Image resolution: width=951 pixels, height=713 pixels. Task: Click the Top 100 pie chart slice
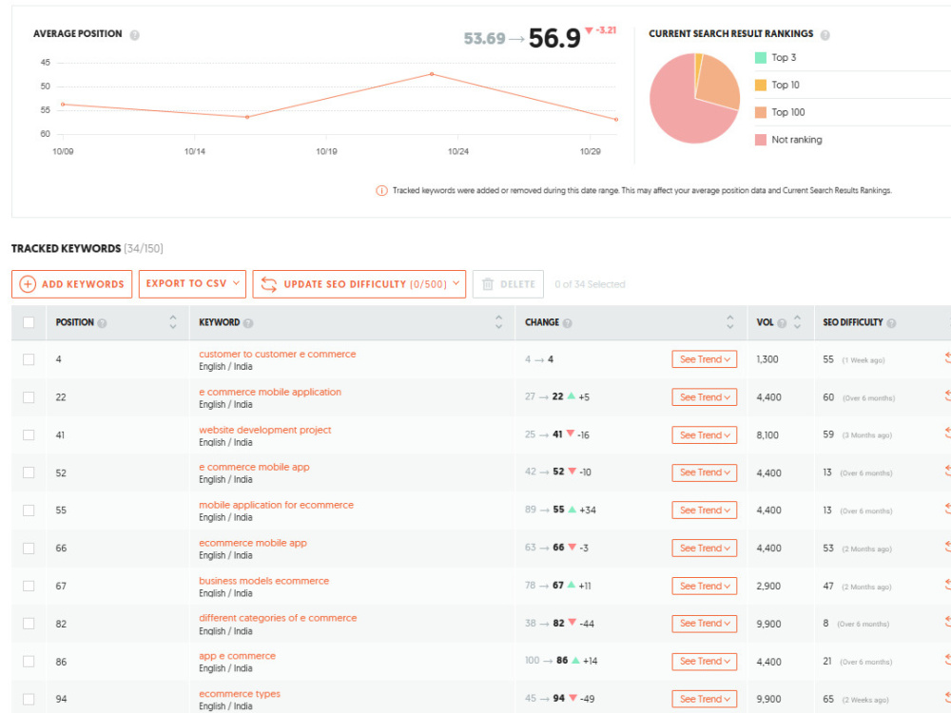[719, 85]
